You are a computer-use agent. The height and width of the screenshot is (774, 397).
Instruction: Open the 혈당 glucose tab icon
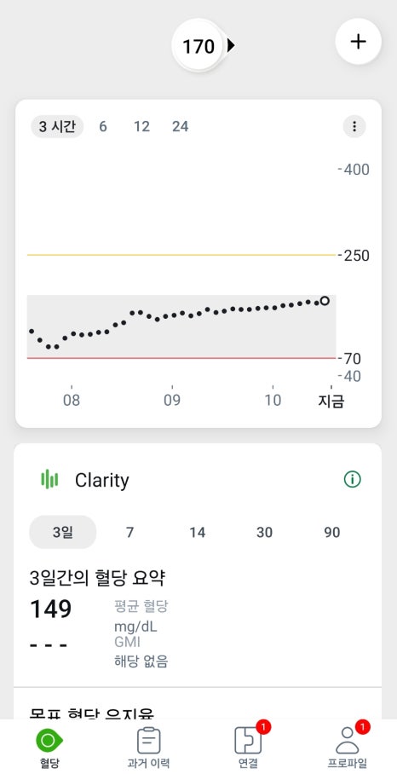(49, 741)
